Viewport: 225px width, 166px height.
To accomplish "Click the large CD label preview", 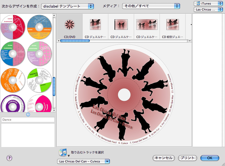I will tap(124, 95).
